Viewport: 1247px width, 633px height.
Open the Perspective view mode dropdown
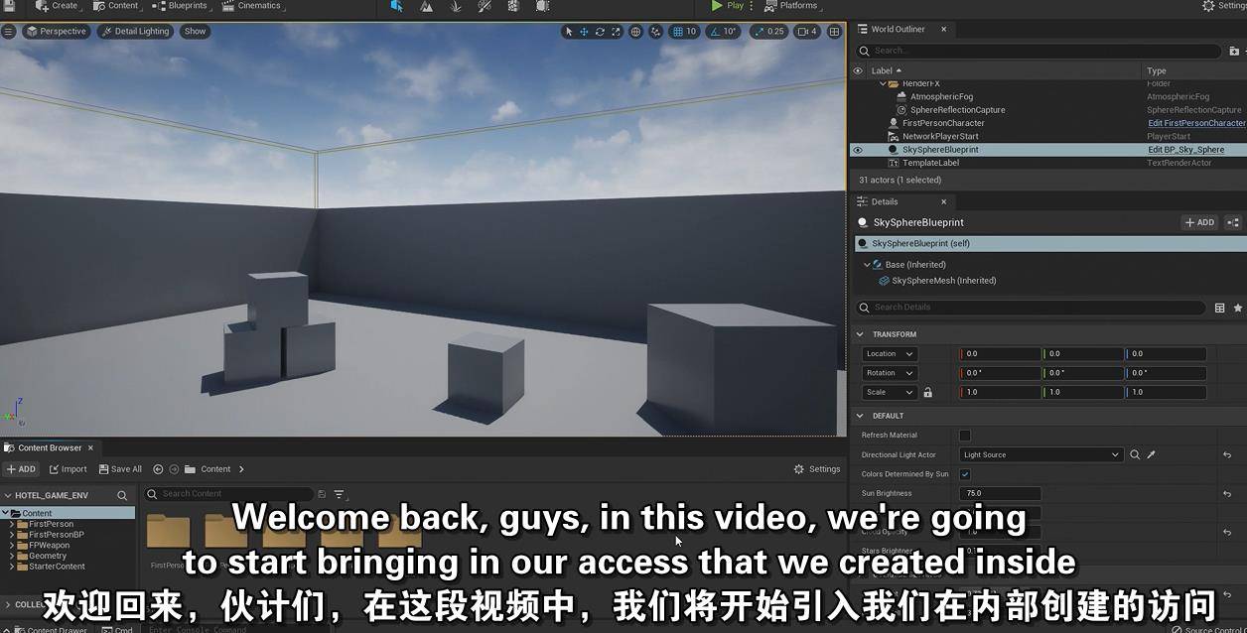pos(57,31)
